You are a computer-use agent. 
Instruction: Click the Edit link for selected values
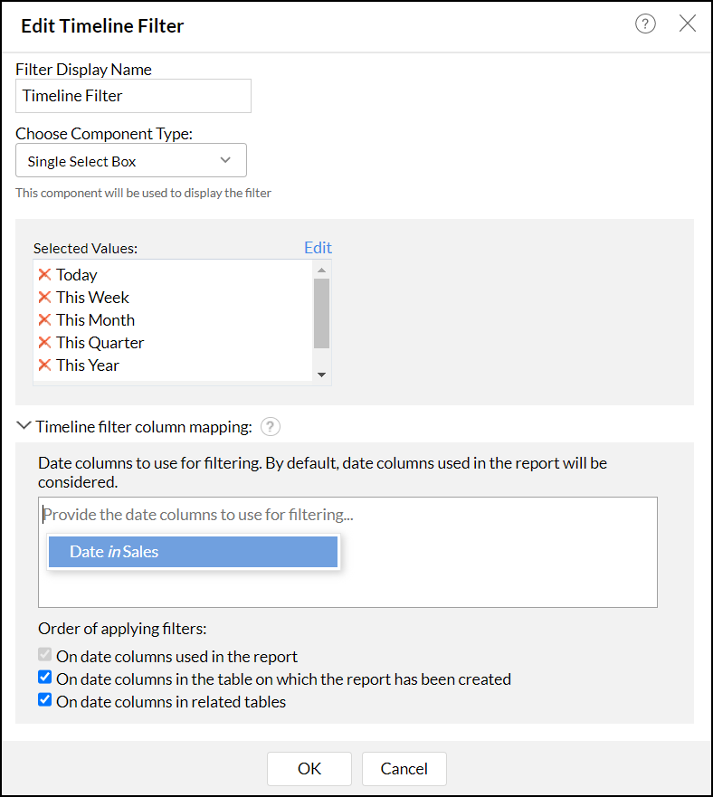pos(318,247)
